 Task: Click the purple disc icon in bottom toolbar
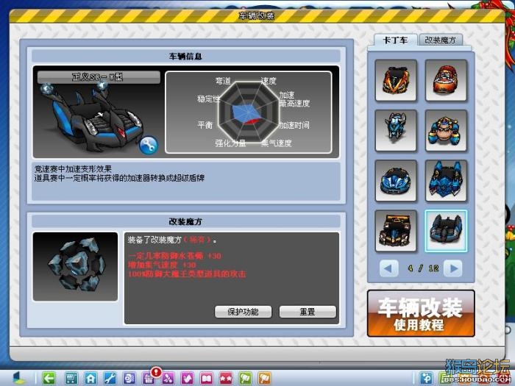pos(129,378)
